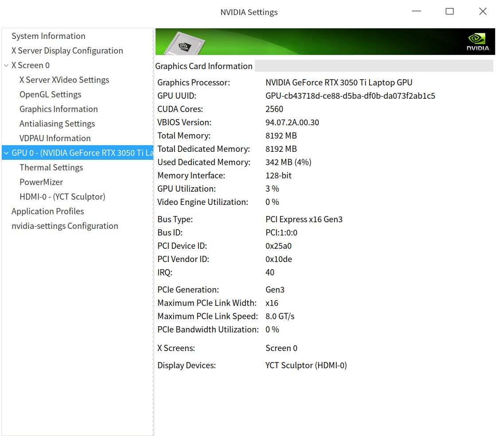Select Graphics Information in sidebar
The height and width of the screenshot is (436, 496).
coord(59,109)
